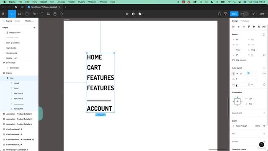Click the headphones audio icon
The image size is (268, 151).
click(219, 14)
